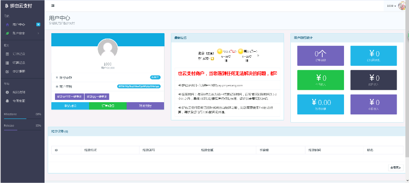Expand the account security submenu chevron
The height and width of the screenshot is (183, 409).
(38, 33)
